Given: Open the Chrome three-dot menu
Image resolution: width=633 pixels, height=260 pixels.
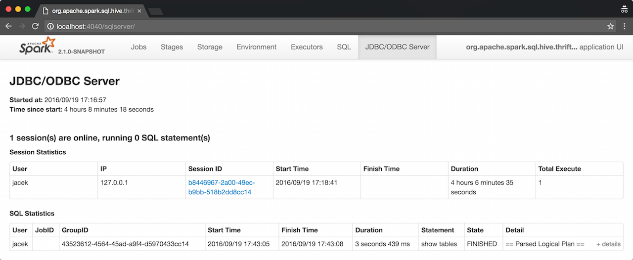Looking at the screenshot, I should coord(625,26).
